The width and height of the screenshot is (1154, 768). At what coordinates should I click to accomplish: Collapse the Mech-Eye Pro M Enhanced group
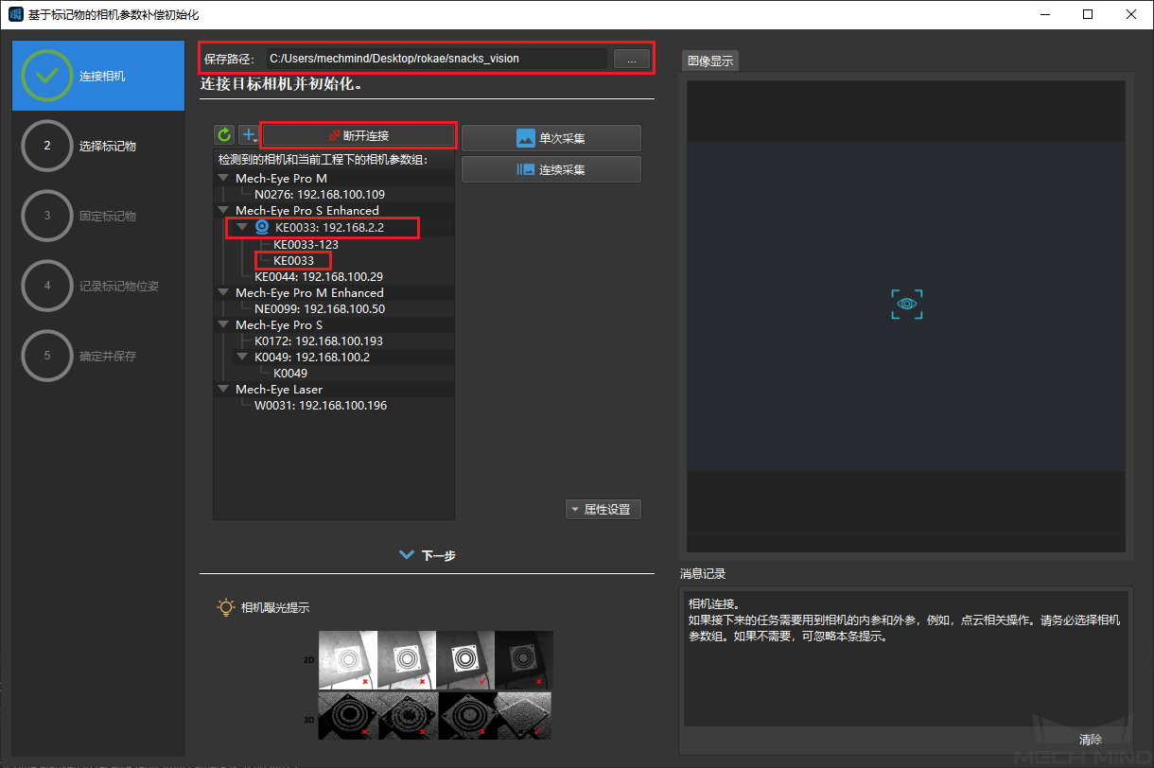[223, 292]
